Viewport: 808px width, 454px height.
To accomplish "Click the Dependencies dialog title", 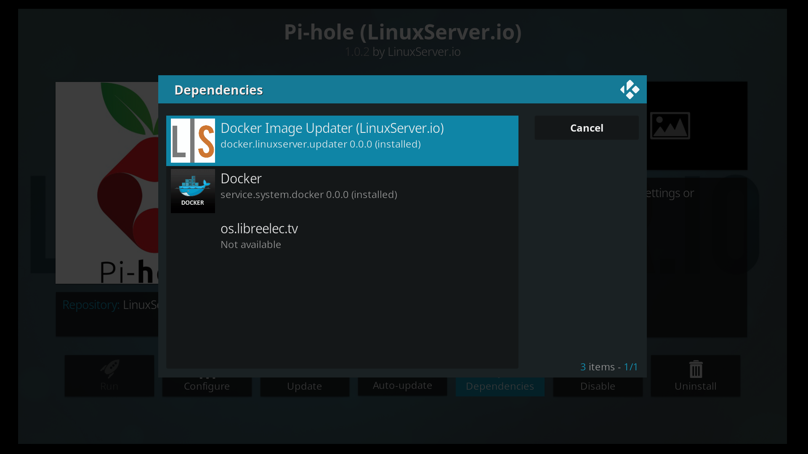I will point(218,90).
